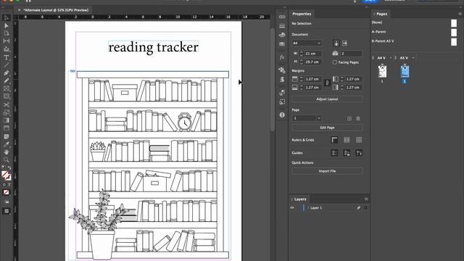Add a new page with plus icon
This screenshot has height=261, width=464.
coord(349,118)
